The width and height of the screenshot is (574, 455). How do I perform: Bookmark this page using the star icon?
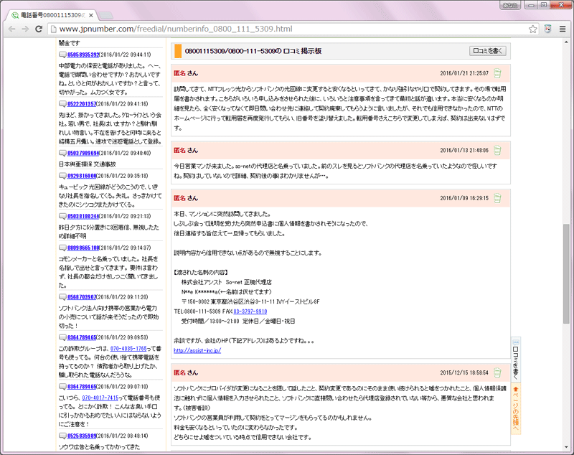click(x=534, y=30)
